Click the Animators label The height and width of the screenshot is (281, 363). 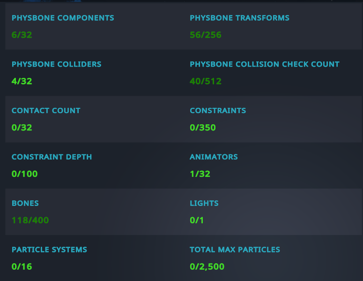pyautogui.click(x=214, y=157)
